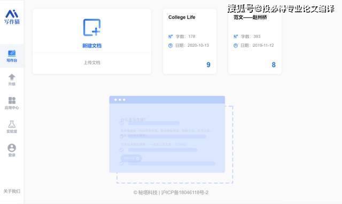
Task: Click the 字数 393 word count text
Action: pos(251,36)
